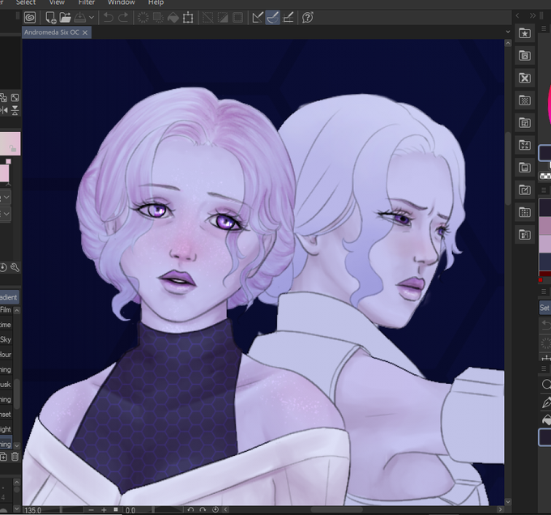The image size is (551, 515).
Task: Open first dropdown in left tool property
Action: (6, 198)
